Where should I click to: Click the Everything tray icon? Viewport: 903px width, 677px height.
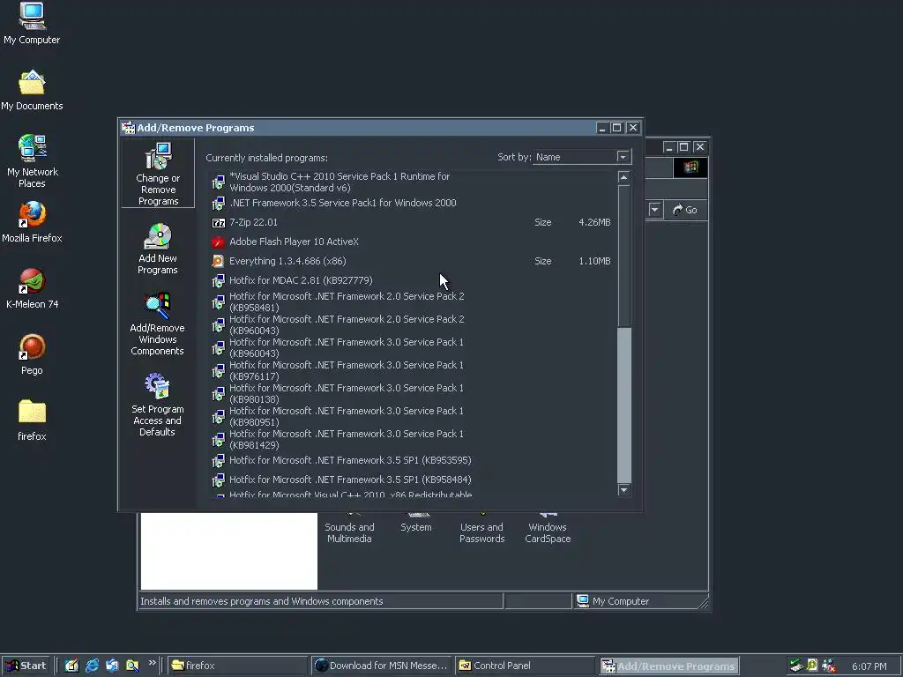(812, 666)
